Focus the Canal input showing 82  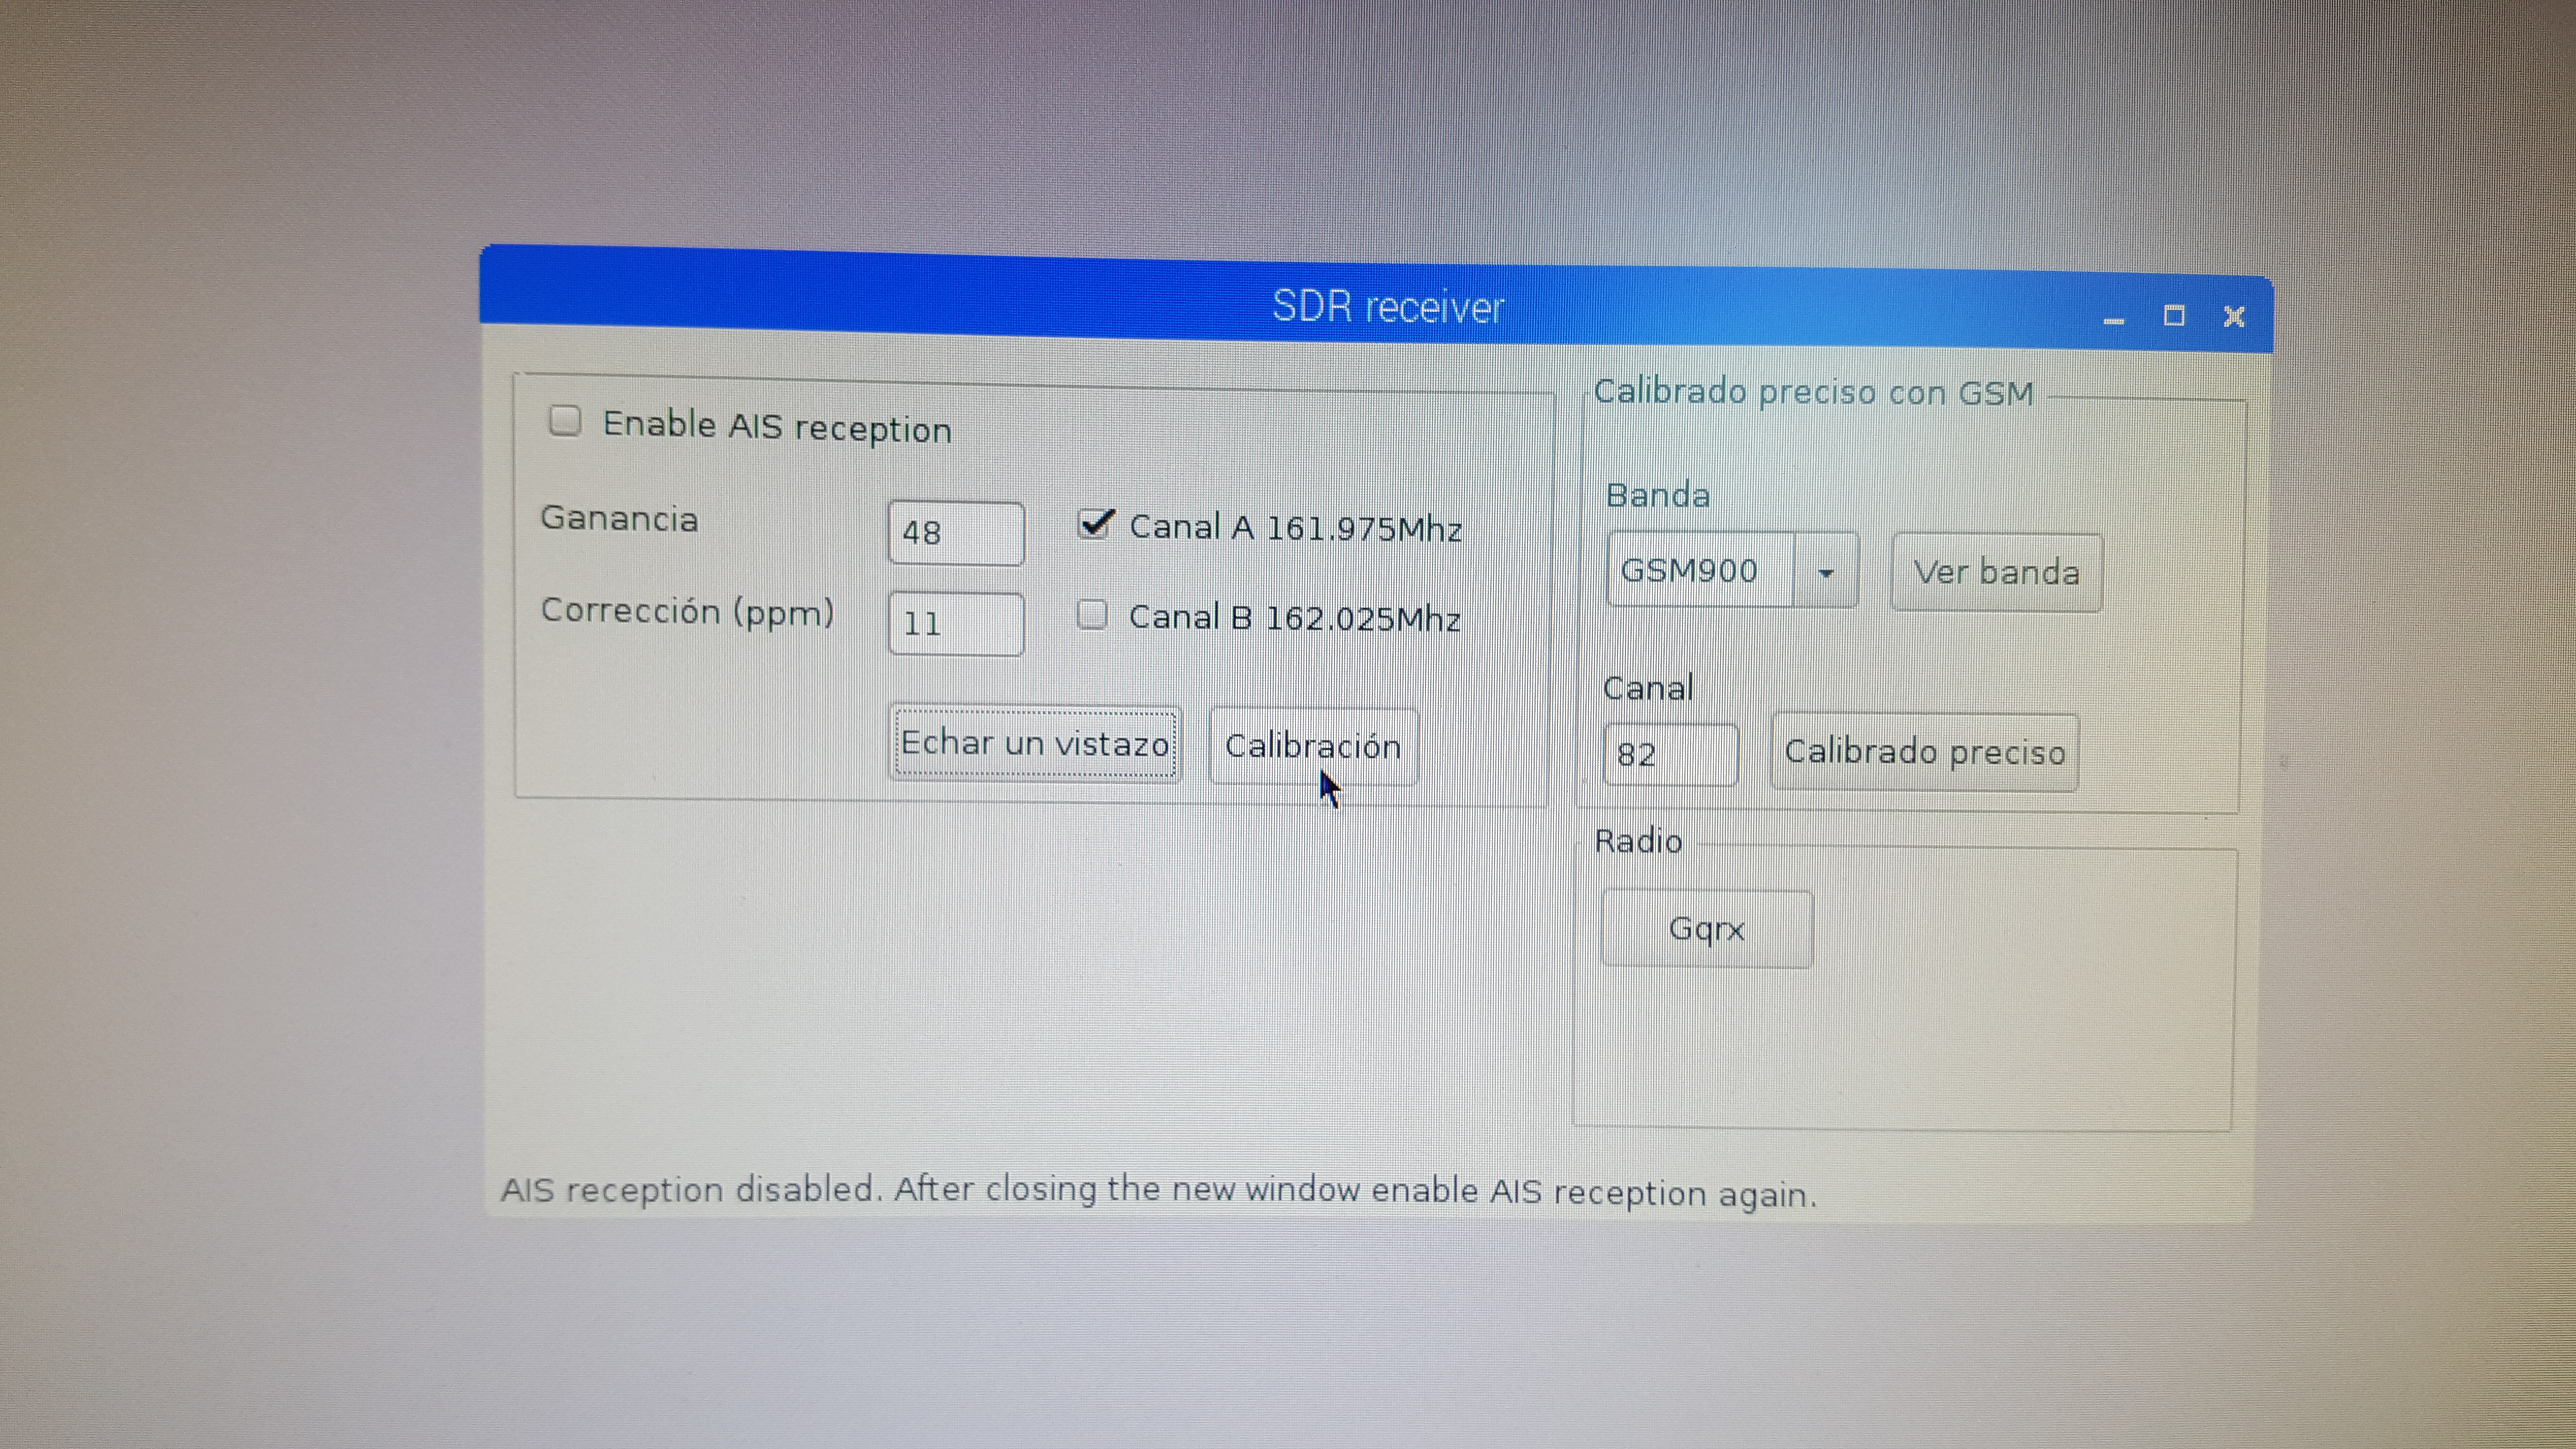tap(1670, 754)
